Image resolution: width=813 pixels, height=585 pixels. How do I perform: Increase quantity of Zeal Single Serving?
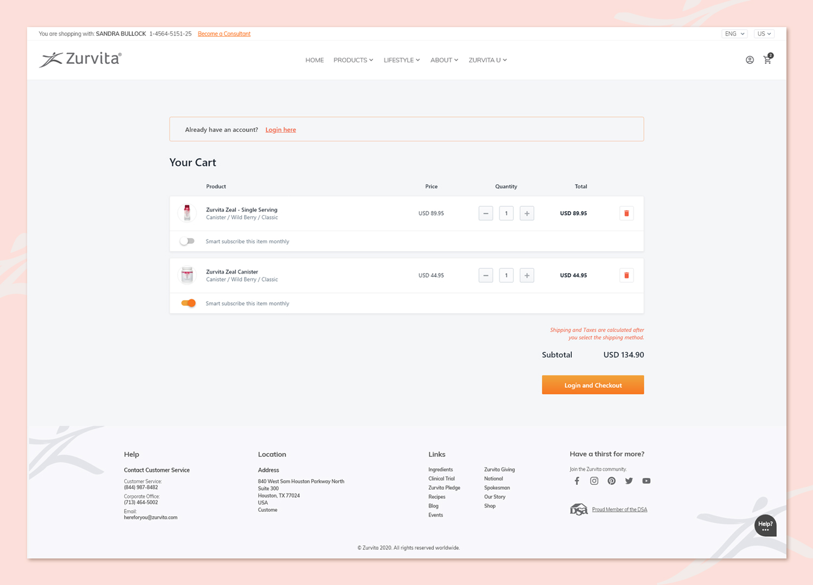coord(527,213)
